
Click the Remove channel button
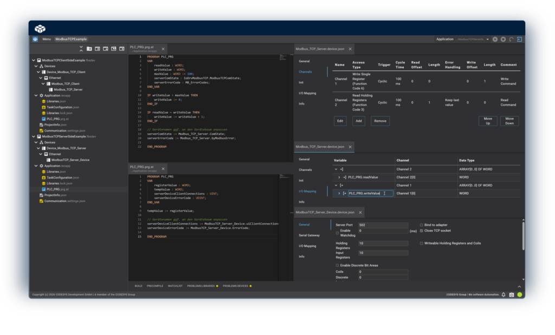[x=380, y=121]
